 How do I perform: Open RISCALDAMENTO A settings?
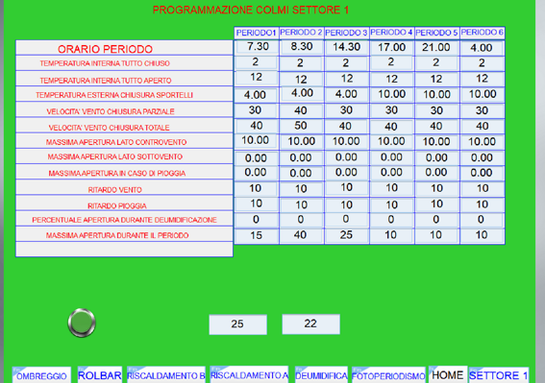249,375
